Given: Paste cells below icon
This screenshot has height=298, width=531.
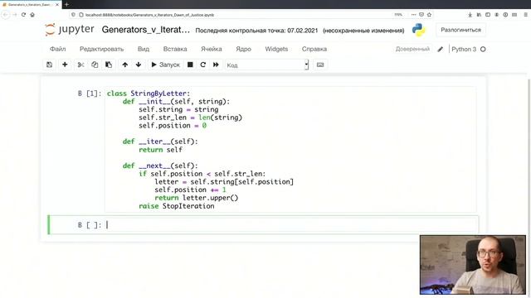Looking at the screenshot, I should pyautogui.click(x=109, y=65).
